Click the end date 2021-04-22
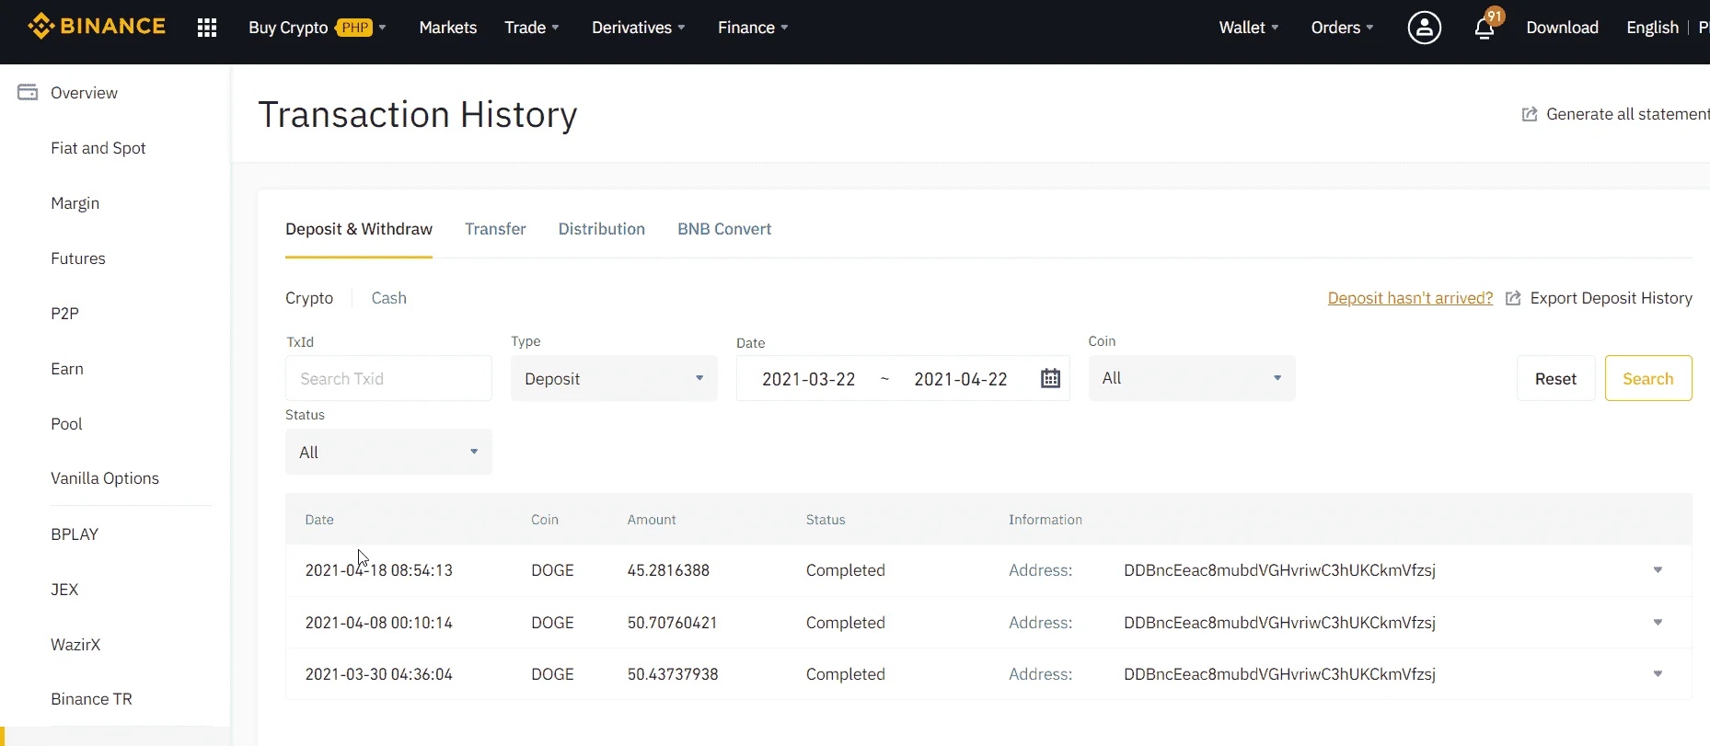The width and height of the screenshot is (1710, 746). coord(961,379)
